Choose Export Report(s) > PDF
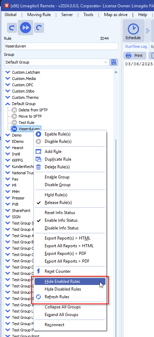The image size is (154, 337). [70, 254]
